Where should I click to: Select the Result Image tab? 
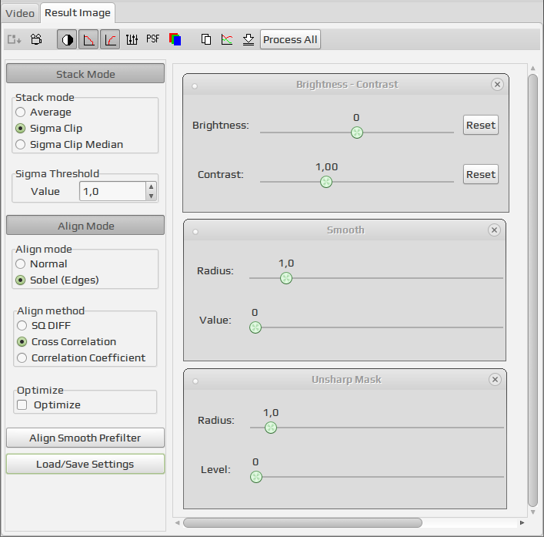(78, 13)
